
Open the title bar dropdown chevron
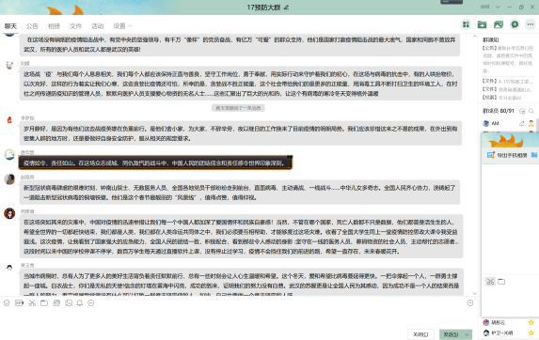point(498,7)
